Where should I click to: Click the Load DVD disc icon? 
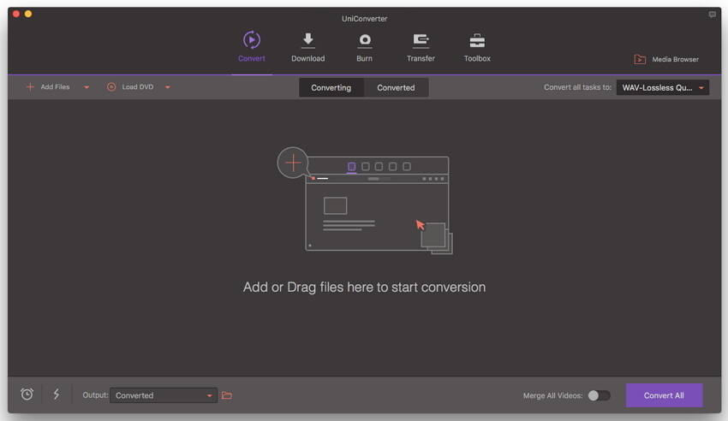111,86
